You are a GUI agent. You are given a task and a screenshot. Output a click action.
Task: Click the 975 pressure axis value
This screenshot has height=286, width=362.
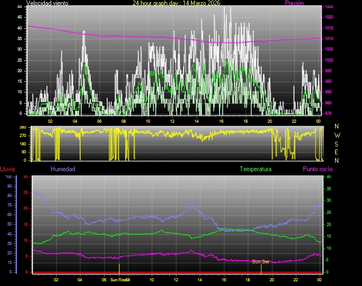coord(329,113)
